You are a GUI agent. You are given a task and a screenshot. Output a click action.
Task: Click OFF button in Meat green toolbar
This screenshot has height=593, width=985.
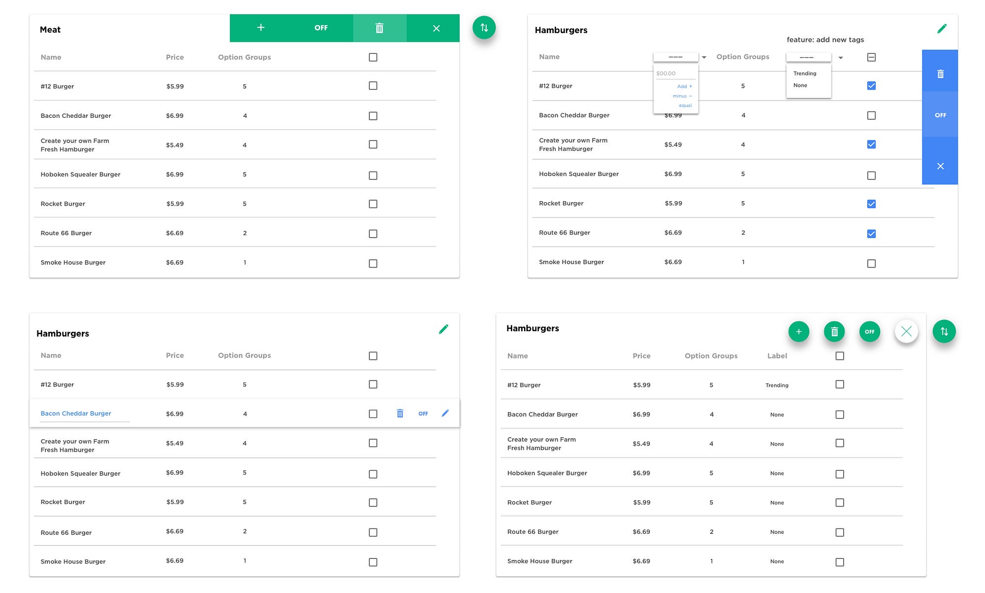[321, 28]
